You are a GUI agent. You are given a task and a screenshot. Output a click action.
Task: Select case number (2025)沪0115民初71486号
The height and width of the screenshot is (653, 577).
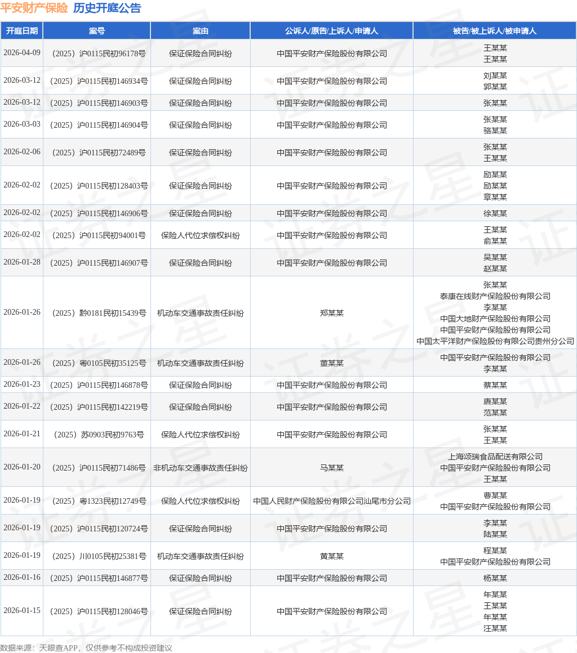coord(99,468)
